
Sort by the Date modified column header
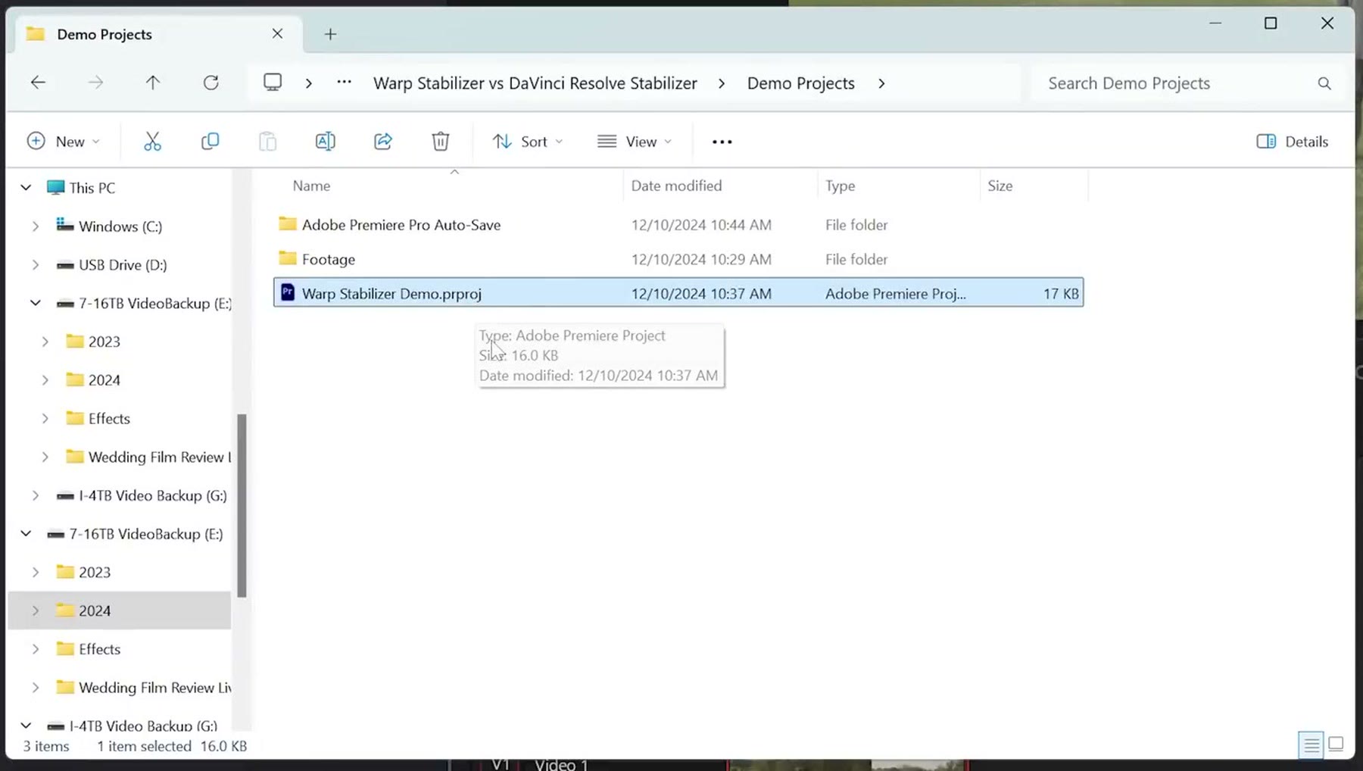(x=676, y=186)
